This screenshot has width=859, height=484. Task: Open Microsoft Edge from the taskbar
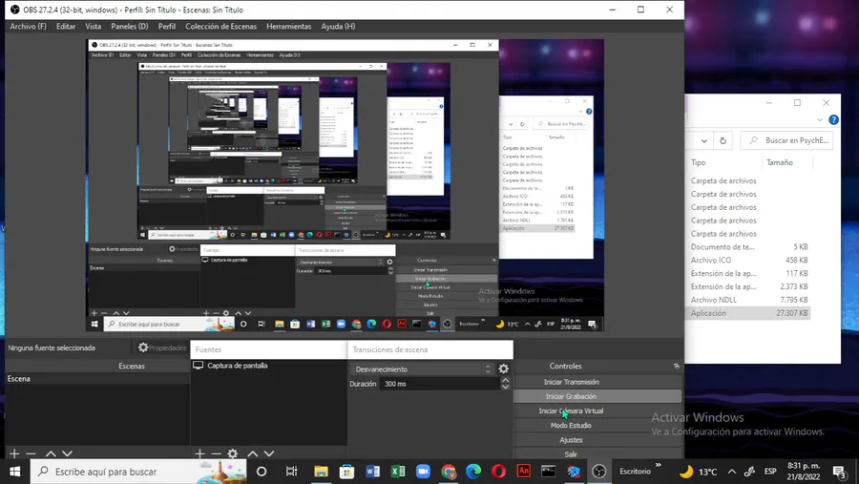pos(473,472)
